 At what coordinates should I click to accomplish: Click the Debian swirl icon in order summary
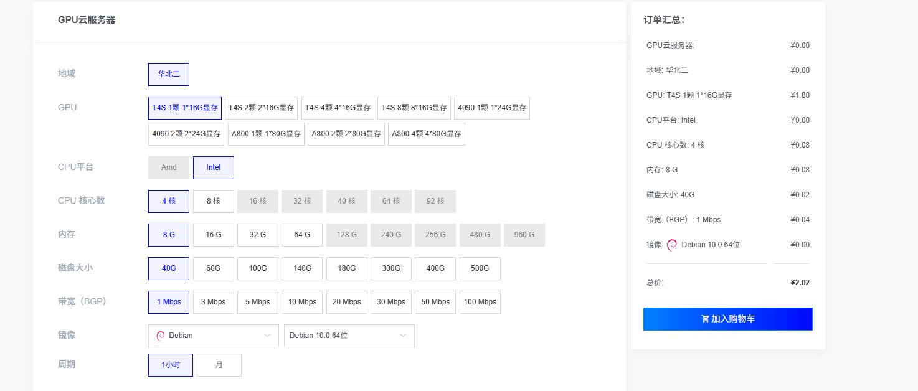pos(672,245)
